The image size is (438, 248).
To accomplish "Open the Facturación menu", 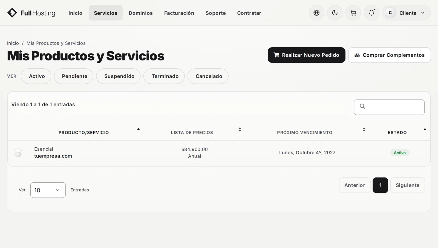I will (x=179, y=13).
